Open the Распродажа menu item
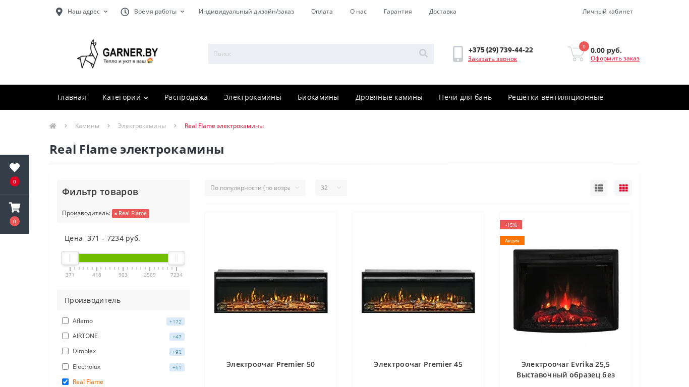Image resolution: width=689 pixels, height=387 pixels. tap(186, 97)
